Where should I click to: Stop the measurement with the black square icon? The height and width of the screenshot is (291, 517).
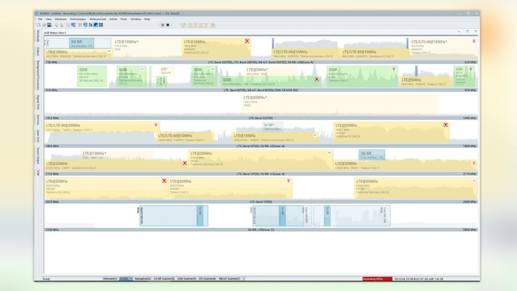pyautogui.click(x=168, y=24)
